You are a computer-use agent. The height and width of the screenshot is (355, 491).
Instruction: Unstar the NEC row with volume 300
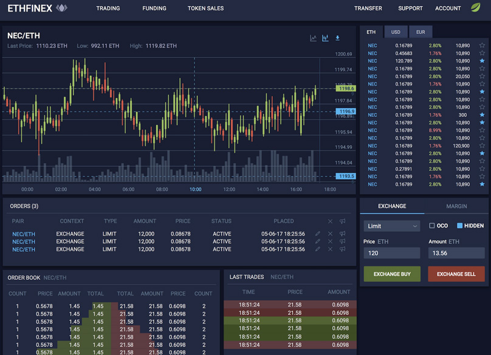[x=482, y=115]
